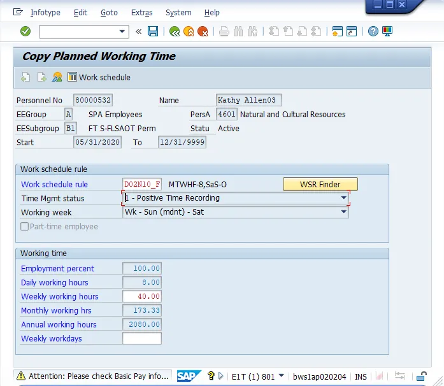Click the WSR Finder button
This screenshot has width=444, height=386.
[320, 184]
